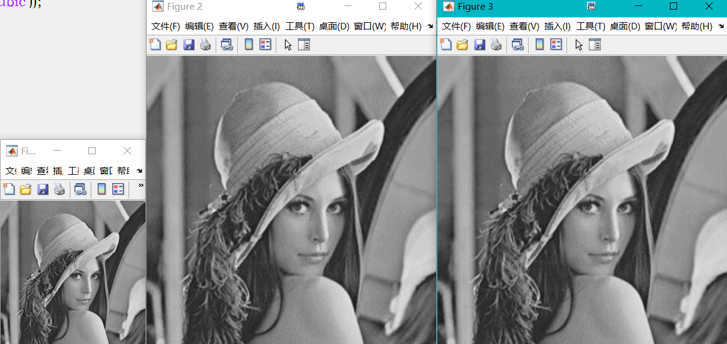Open 文件(F) menu in Figure 2

(166, 26)
